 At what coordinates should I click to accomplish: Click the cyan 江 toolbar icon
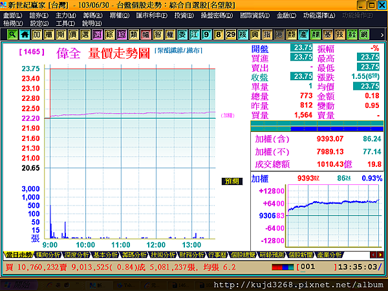pyautogui.click(x=194, y=34)
